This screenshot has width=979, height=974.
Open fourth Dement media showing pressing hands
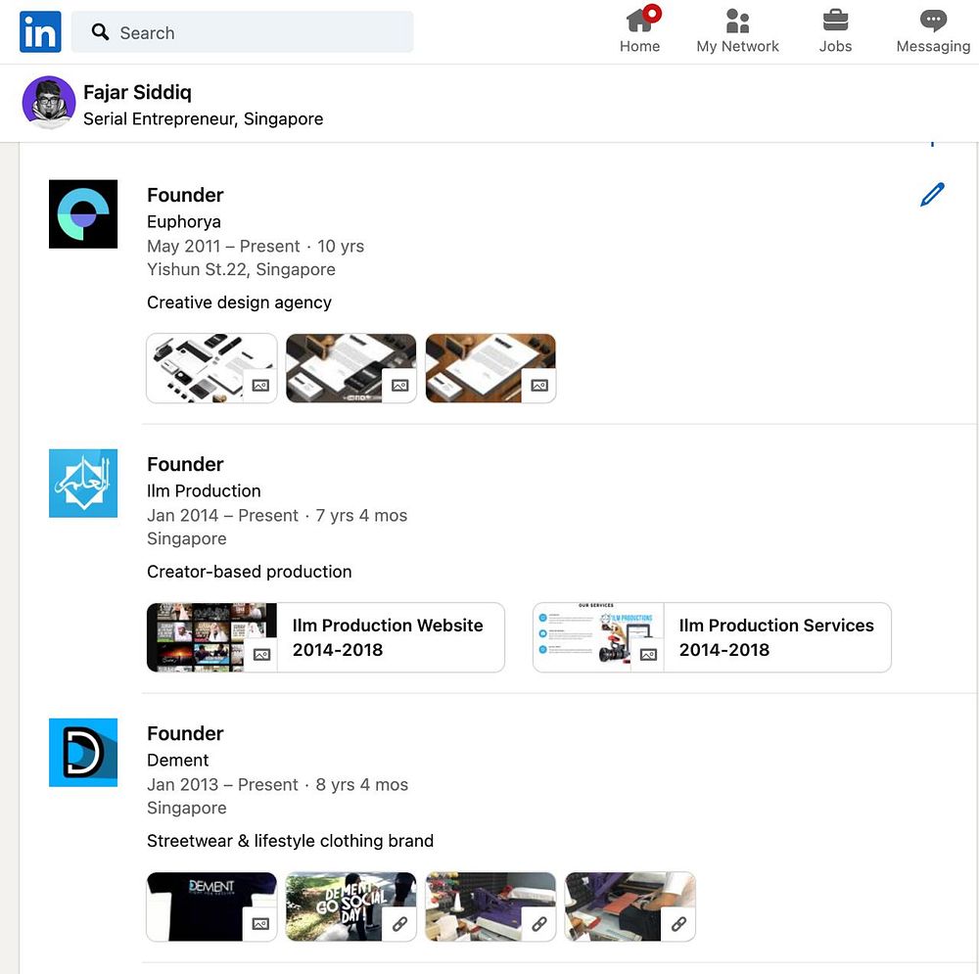pyautogui.click(x=629, y=906)
